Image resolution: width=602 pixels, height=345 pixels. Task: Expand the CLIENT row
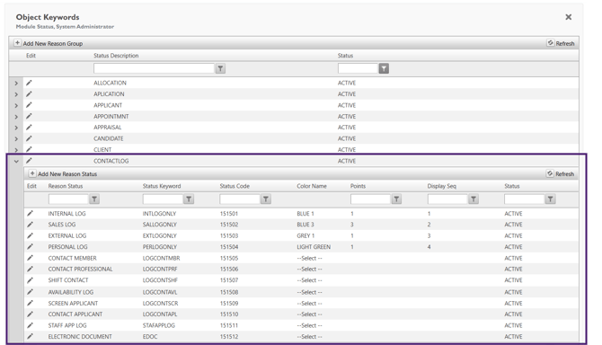tap(16, 150)
